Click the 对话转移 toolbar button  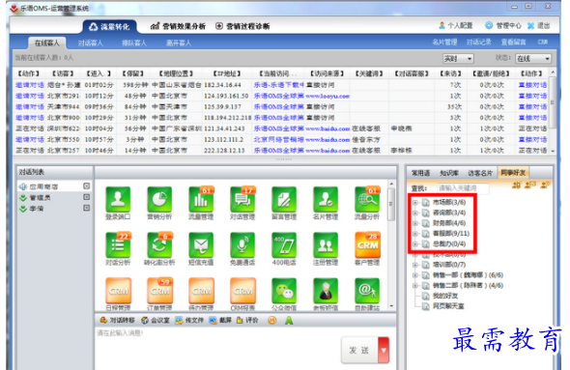(117, 320)
